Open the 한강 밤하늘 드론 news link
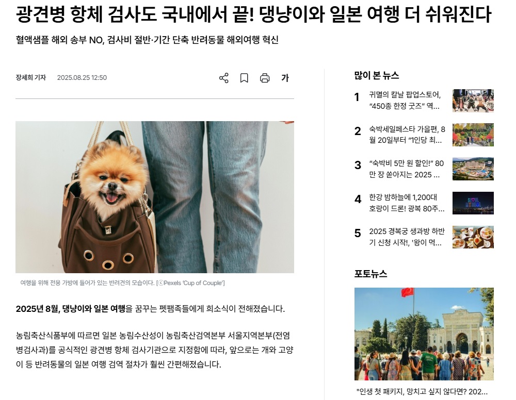 (407, 203)
